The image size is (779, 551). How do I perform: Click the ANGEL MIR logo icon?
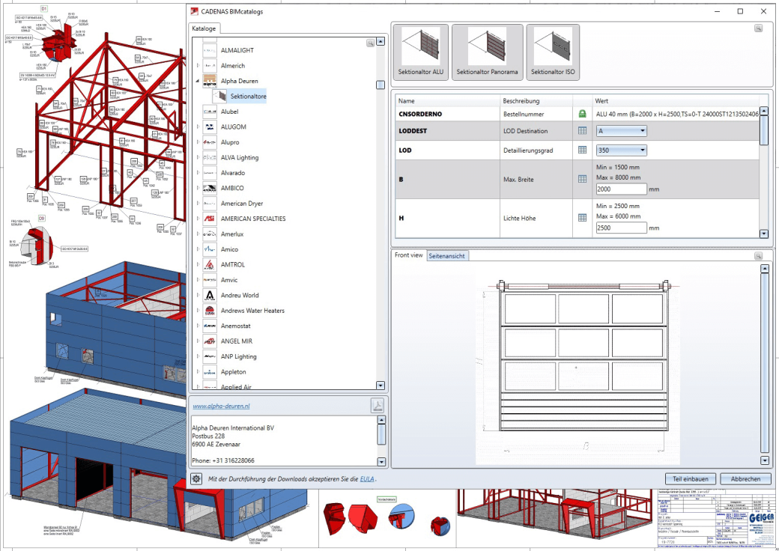pos(210,341)
